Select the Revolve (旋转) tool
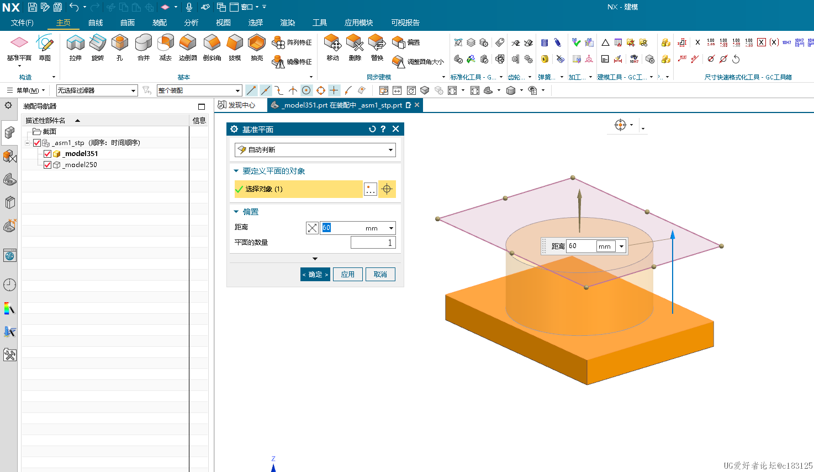The image size is (814, 472). [98, 47]
